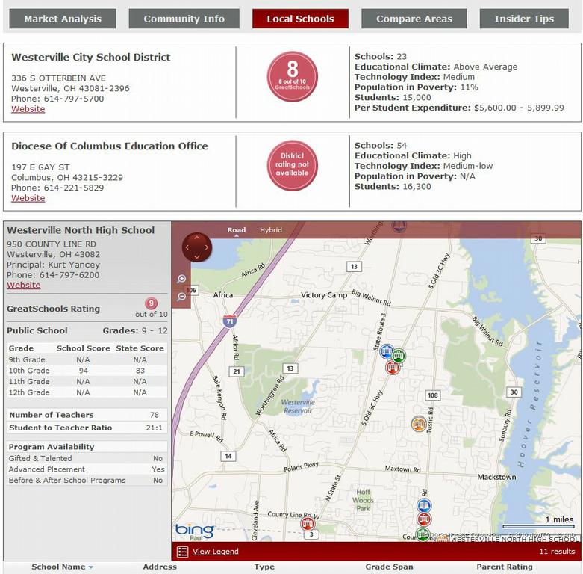This screenshot has height=574, width=583.
Task: Pan the map left with the left arrow
Action: pyautogui.click(x=187, y=247)
